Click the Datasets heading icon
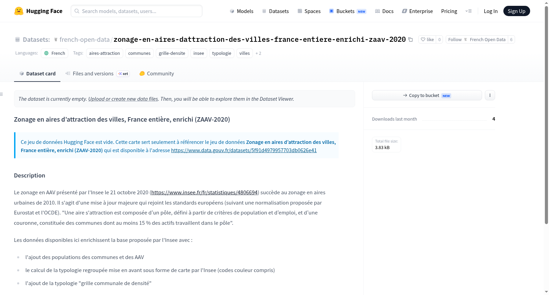Viewport: 549px width, 295px height. pos(17,40)
